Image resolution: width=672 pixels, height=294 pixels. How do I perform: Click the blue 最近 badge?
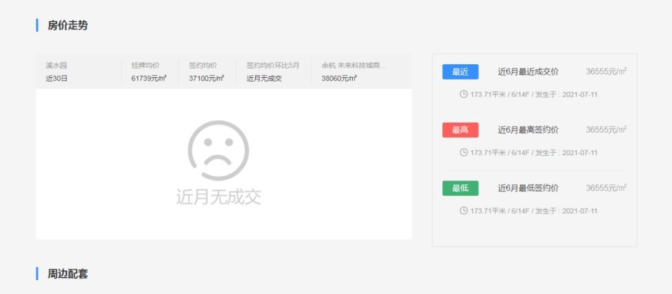[460, 72]
